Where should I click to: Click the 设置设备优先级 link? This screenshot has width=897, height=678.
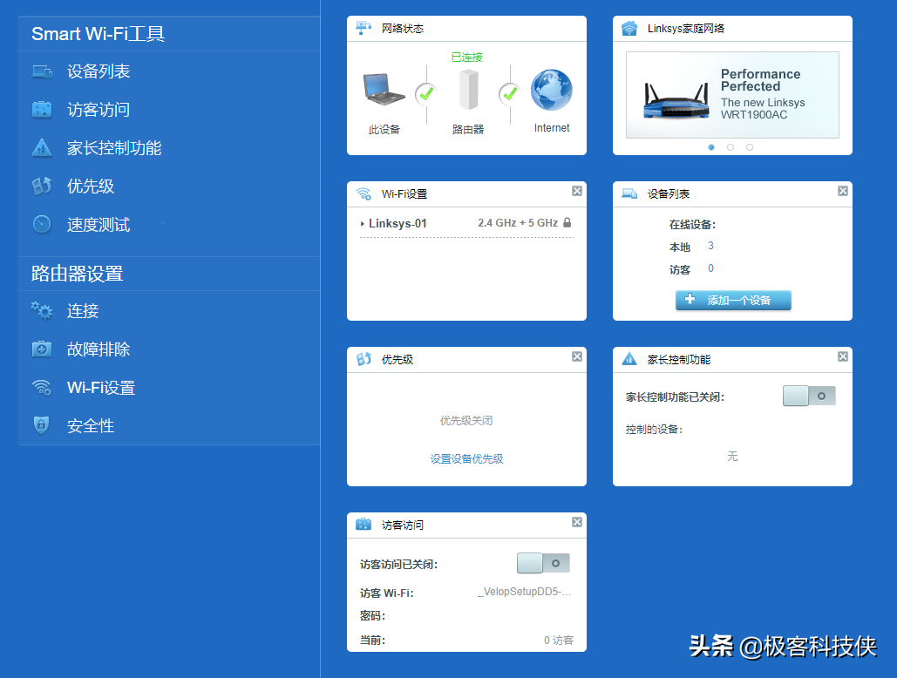467,458
